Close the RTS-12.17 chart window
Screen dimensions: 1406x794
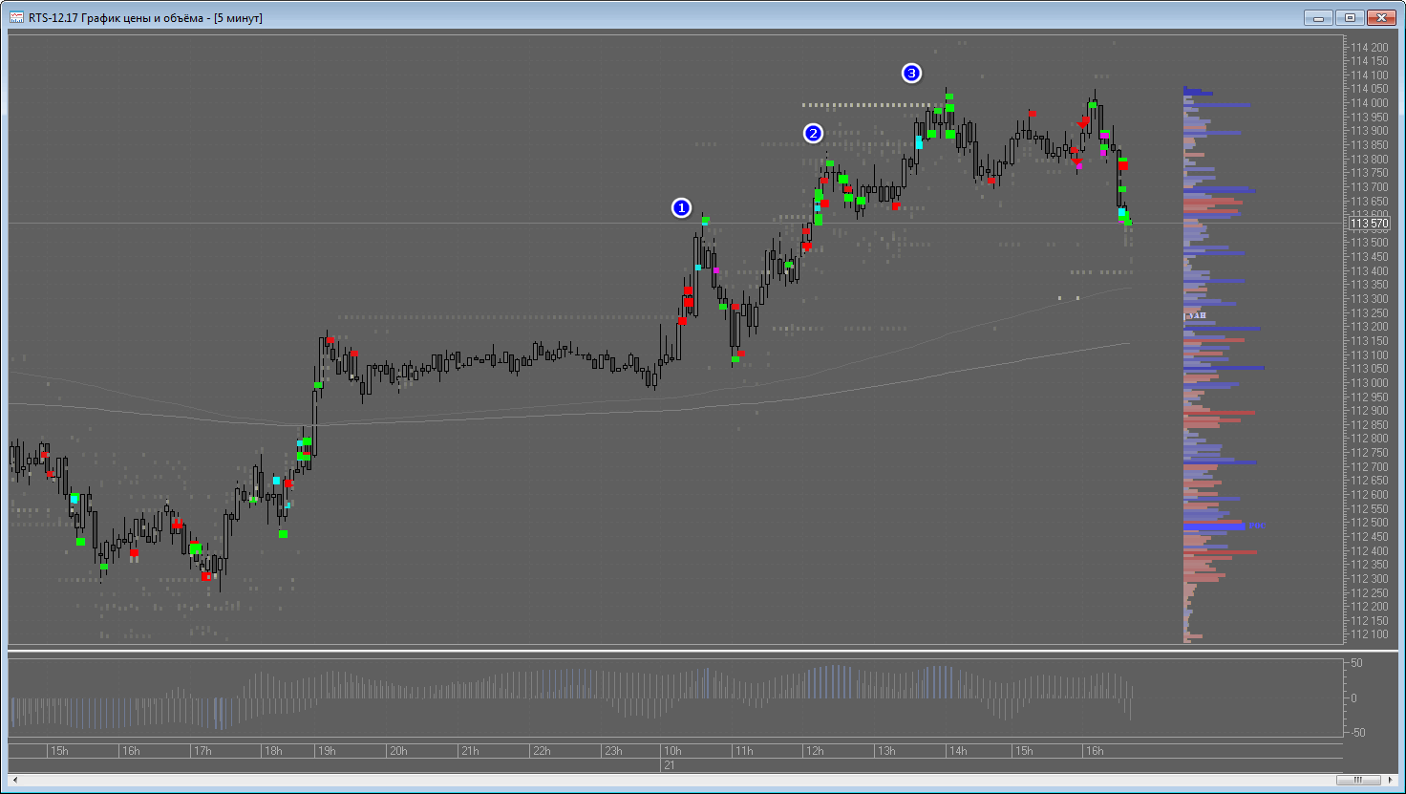point(1381,17)
